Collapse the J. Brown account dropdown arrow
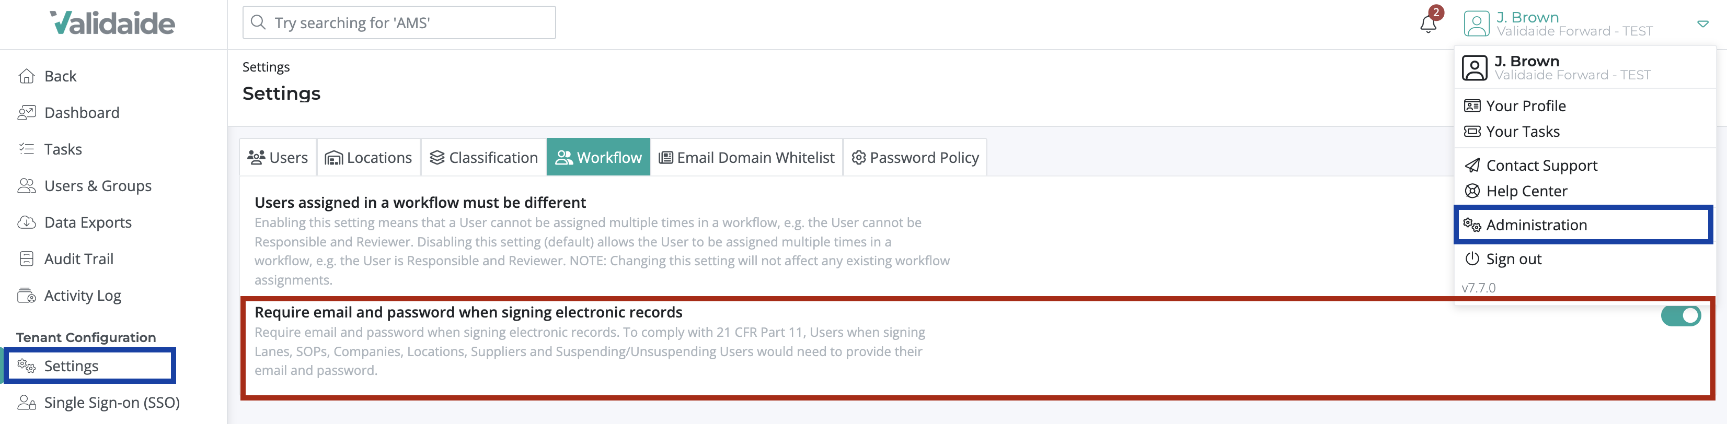The image size is (1727, 424). click(x=1702, y=24)
